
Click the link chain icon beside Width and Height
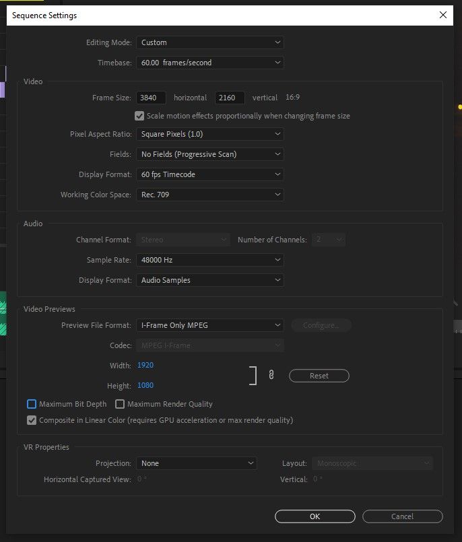coord(271,375)
